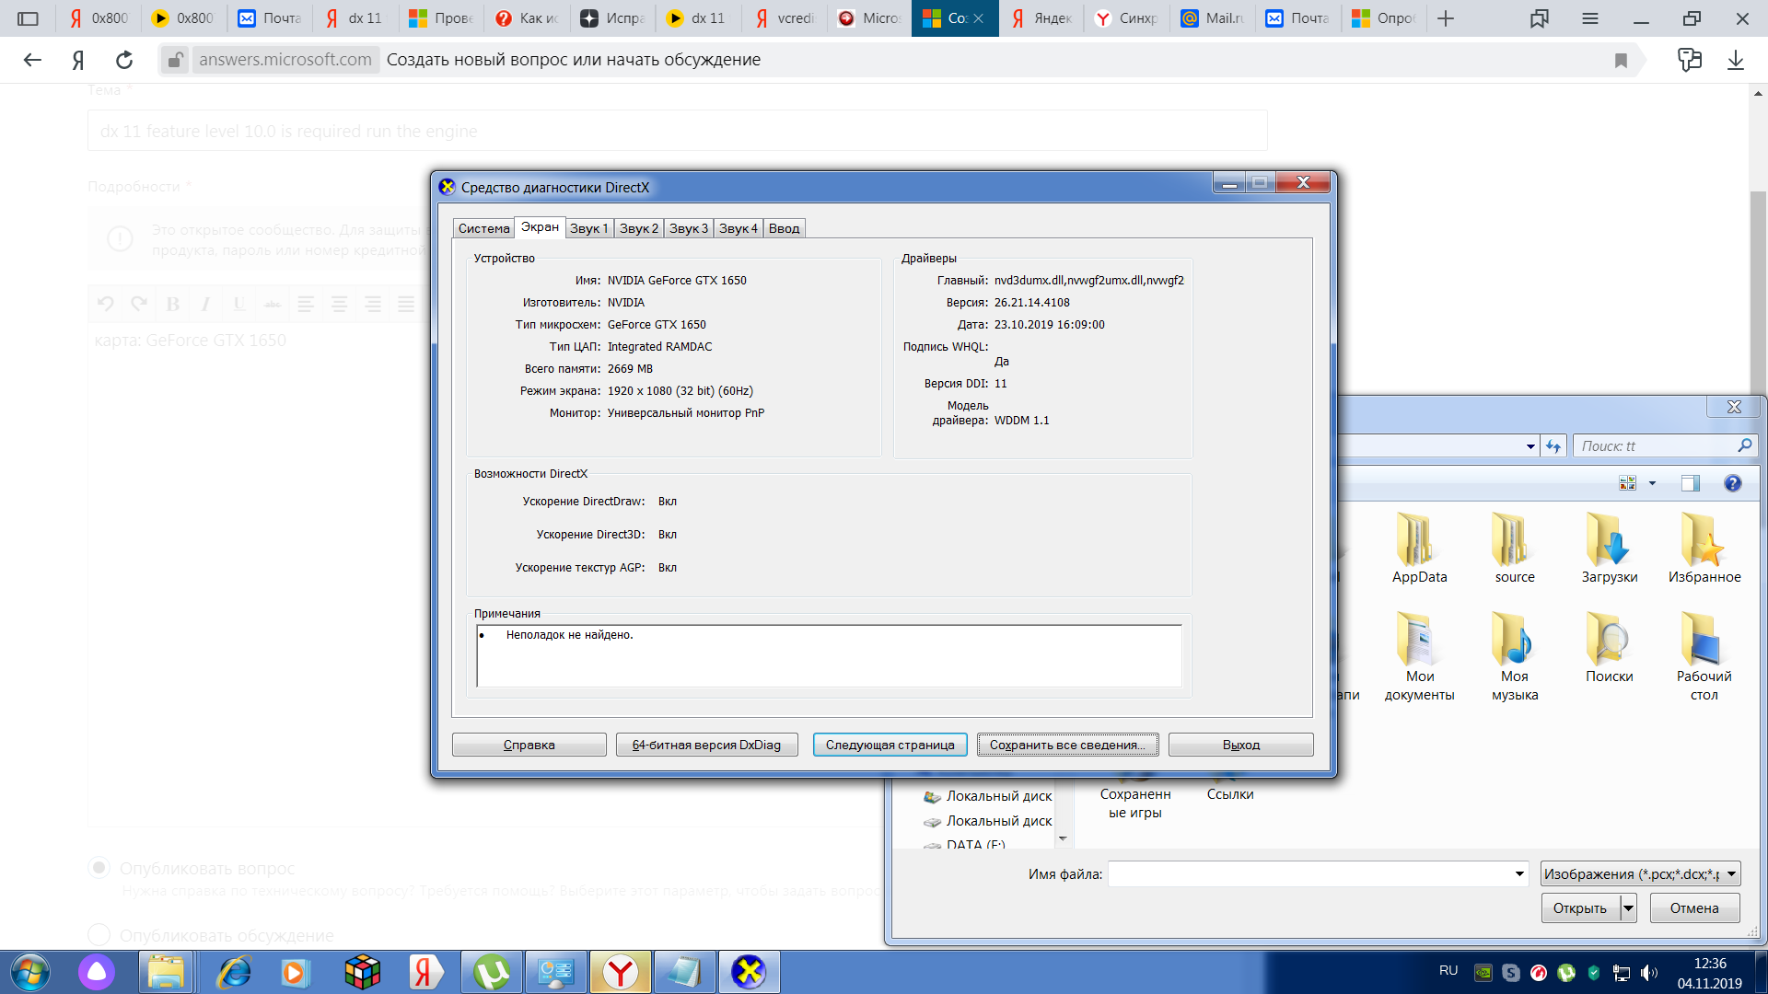Click the Windows Start button
This screenshot has width=1768, height=994.
(29, 972)
